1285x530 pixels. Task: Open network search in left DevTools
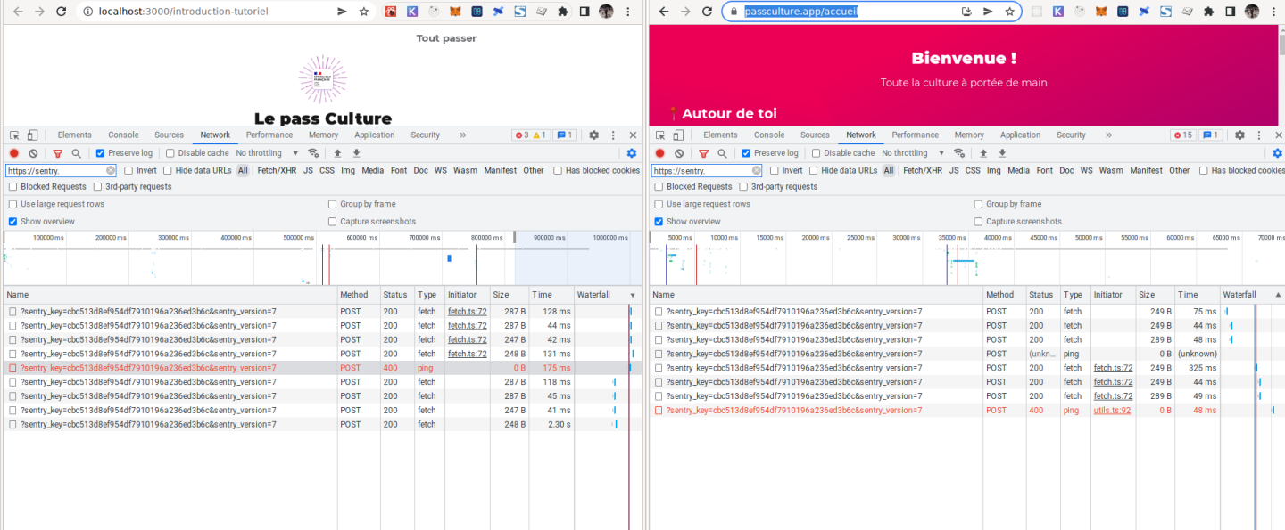pyautogui.click(x=77, y=153)
